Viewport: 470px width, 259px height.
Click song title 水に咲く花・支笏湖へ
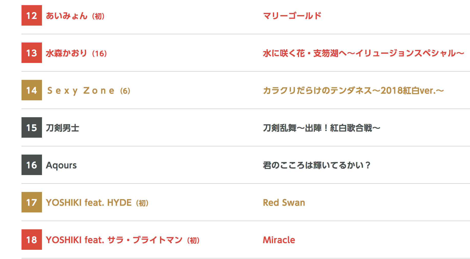tap(364, 53)
